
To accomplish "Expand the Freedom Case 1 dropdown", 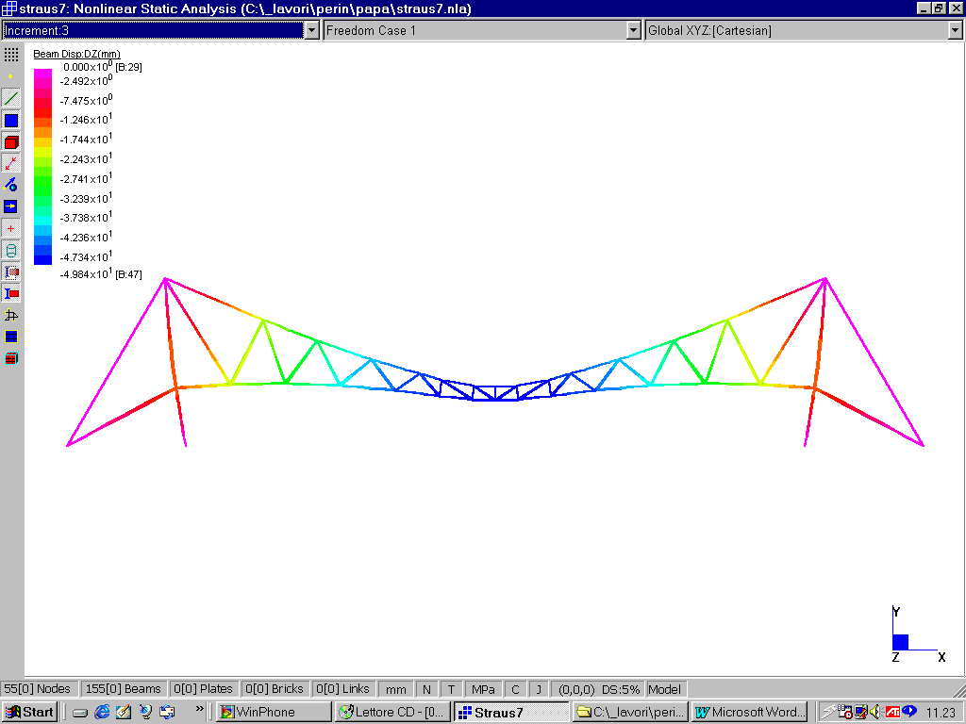I will coord(634,30).
